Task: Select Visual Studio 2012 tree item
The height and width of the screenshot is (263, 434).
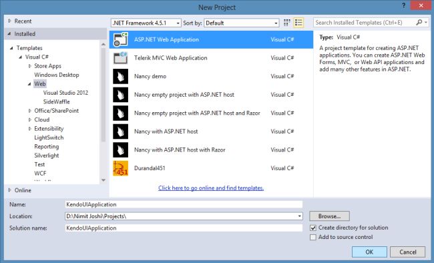Action: click(x=65, y=93)
